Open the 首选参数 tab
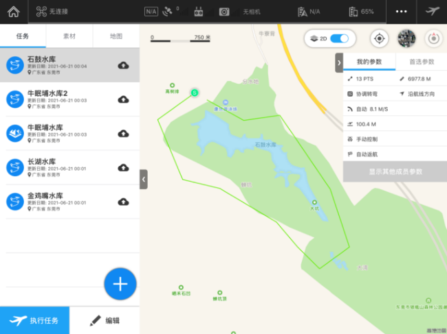This screenshot has width=447, height=334. [421, 62]
